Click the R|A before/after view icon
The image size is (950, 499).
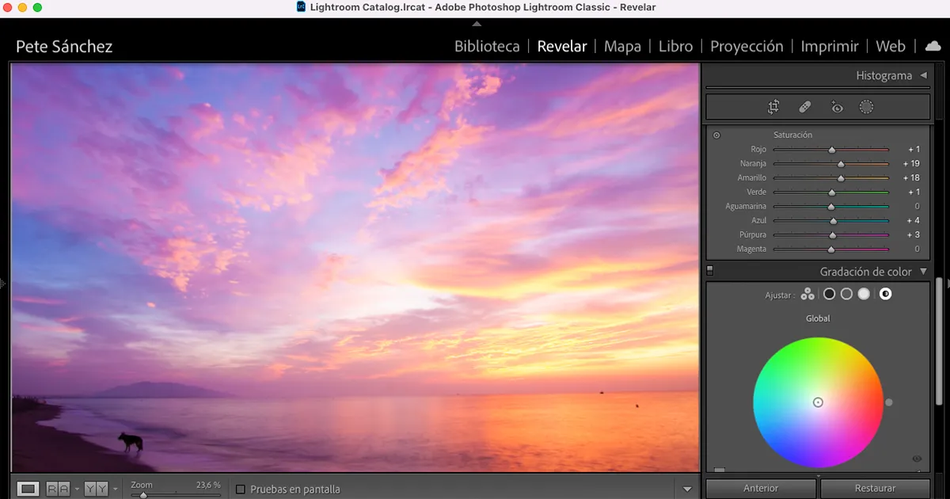pyautogui.click(x=58, y=489)
